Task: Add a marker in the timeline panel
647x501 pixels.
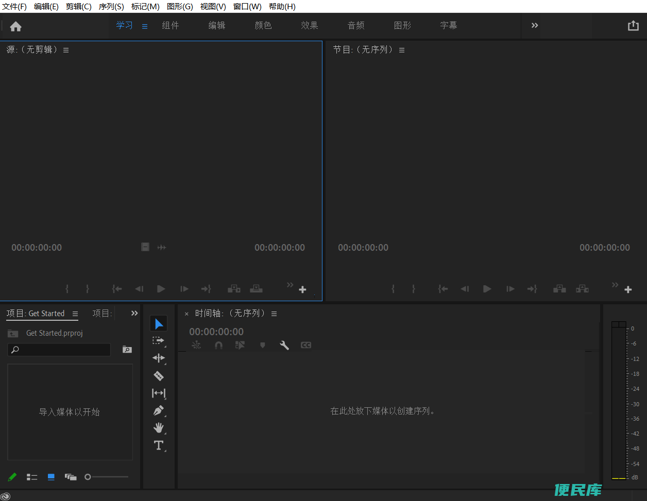Action: click(262, 345)
